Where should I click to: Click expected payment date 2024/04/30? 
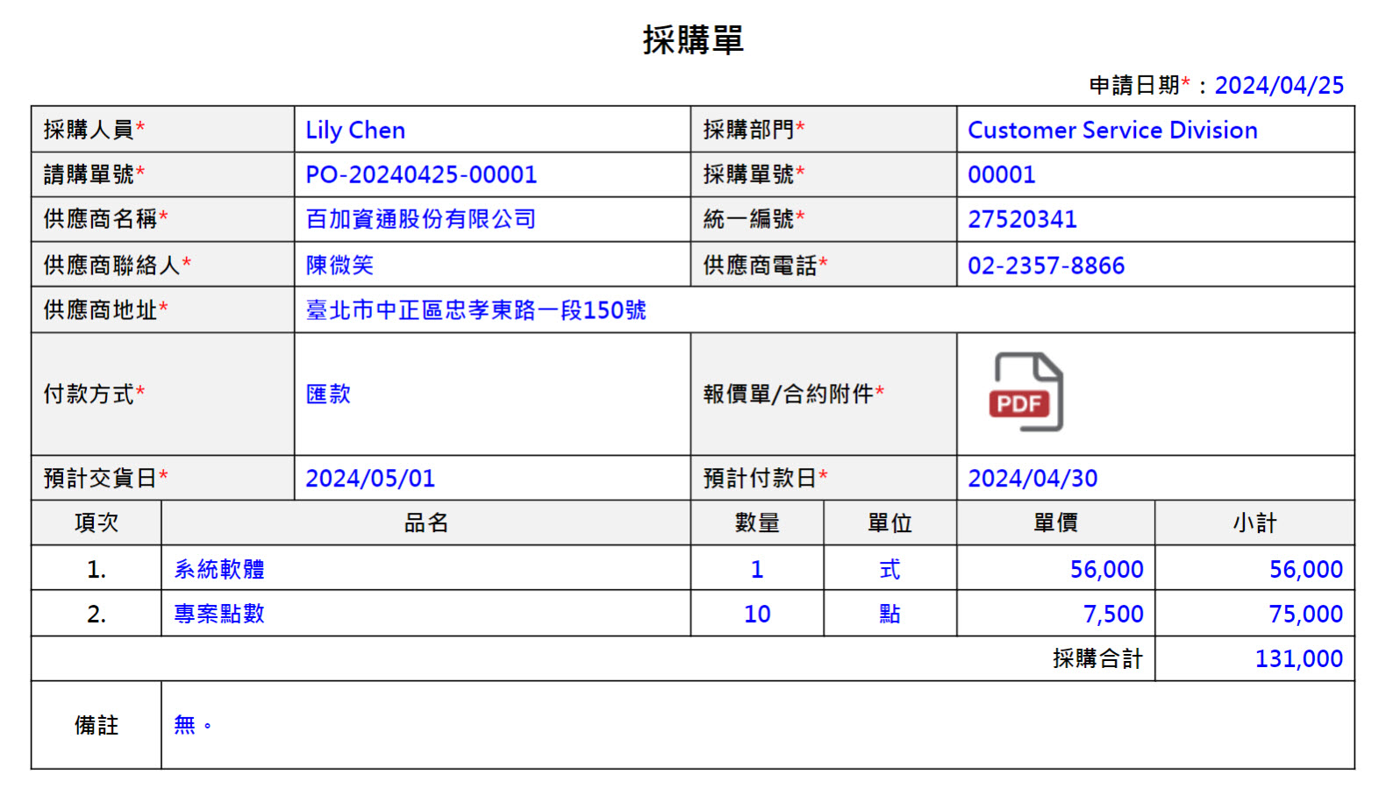click(x=1032, y=479)
